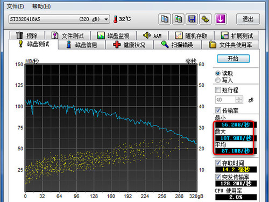The image size is (269, 202).
Task: Open the drive selection dropdown ST3320418AS
Action: 59,19
